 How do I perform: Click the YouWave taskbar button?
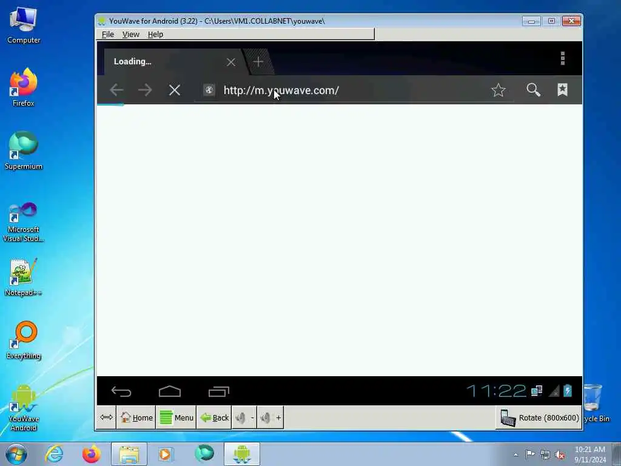(x=242, y=454)
